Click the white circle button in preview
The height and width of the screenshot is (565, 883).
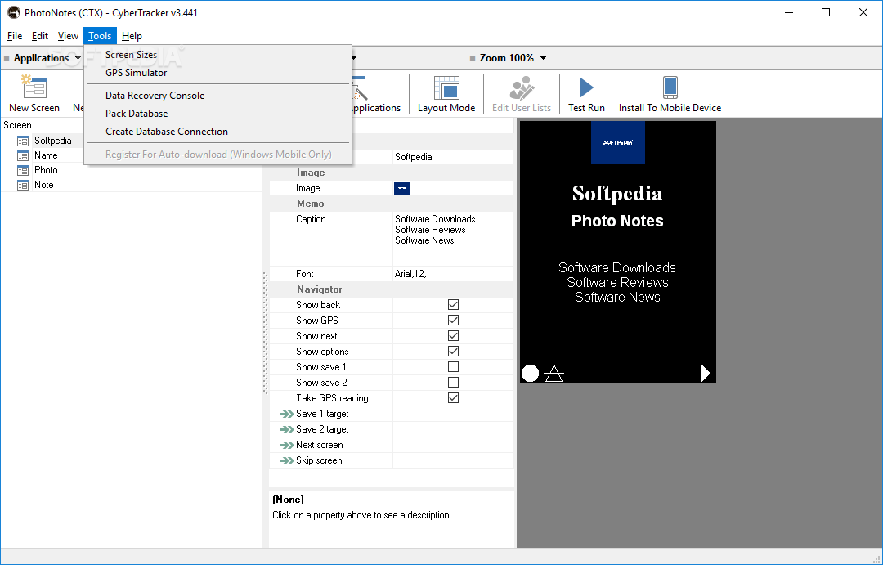[530, 373]
